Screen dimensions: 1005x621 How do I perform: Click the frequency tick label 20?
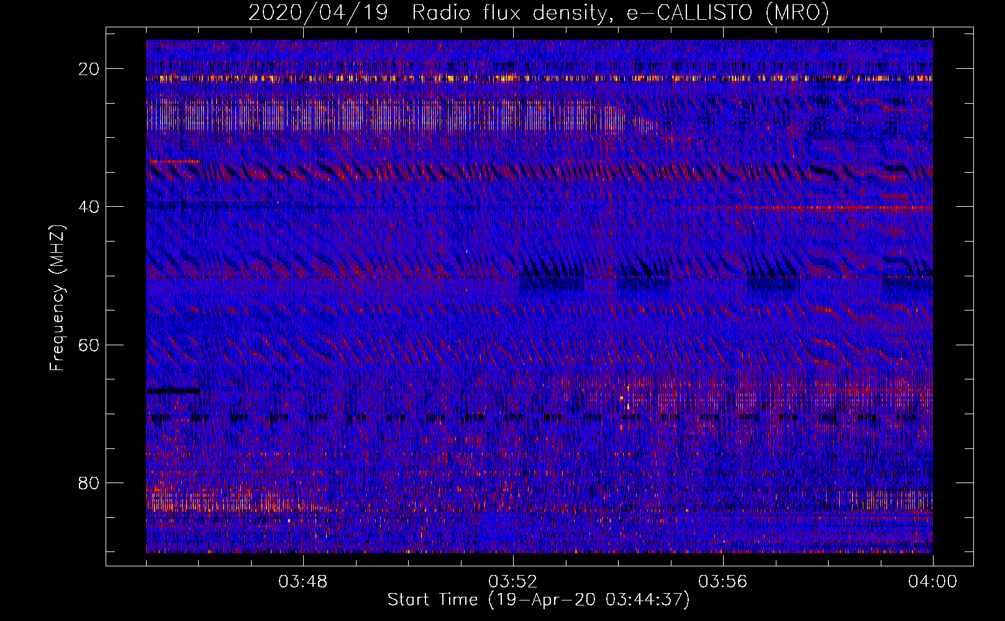[x=89, y=69]
